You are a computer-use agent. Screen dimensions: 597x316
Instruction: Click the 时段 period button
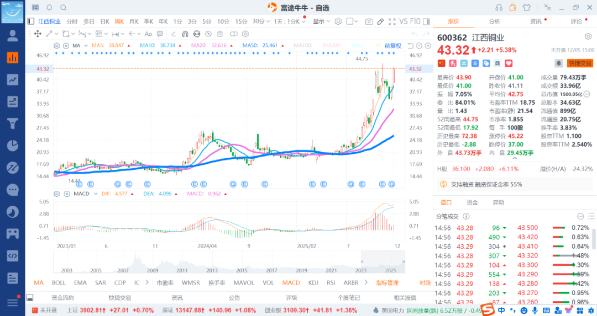pos(425,282)
